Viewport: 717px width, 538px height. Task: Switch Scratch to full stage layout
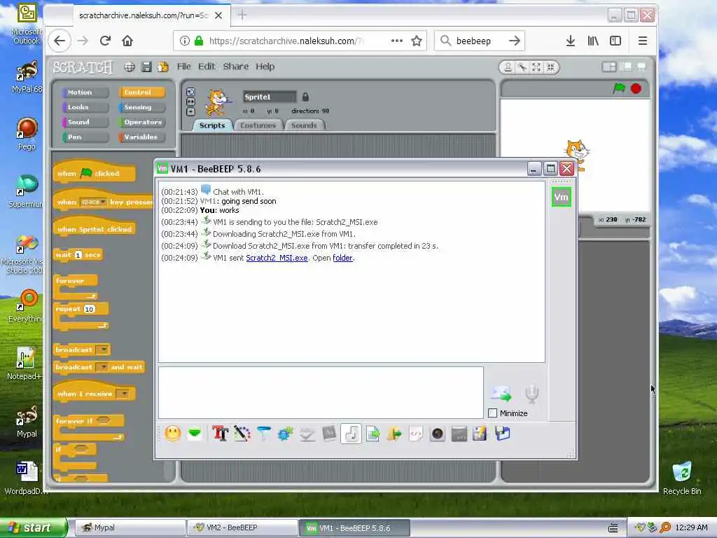click(626, 67)
